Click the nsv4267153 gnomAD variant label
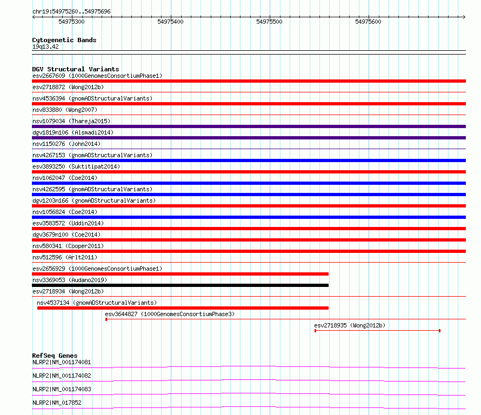Viewport: 481px width, 415px height. point(92,155)
